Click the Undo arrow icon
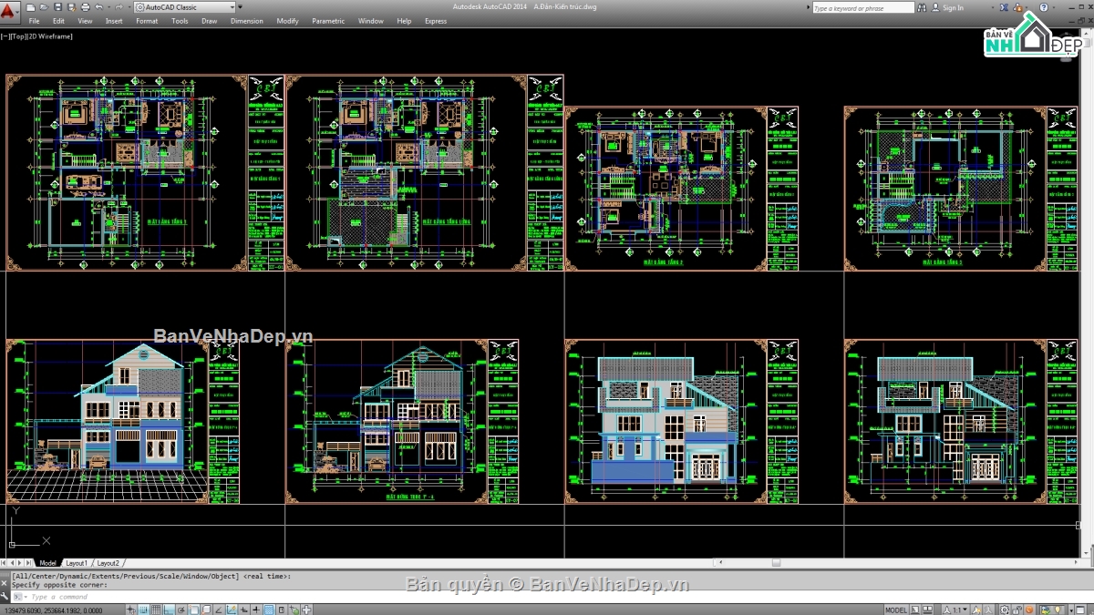This screenshot has height=615, width=1094. (98, 6)
